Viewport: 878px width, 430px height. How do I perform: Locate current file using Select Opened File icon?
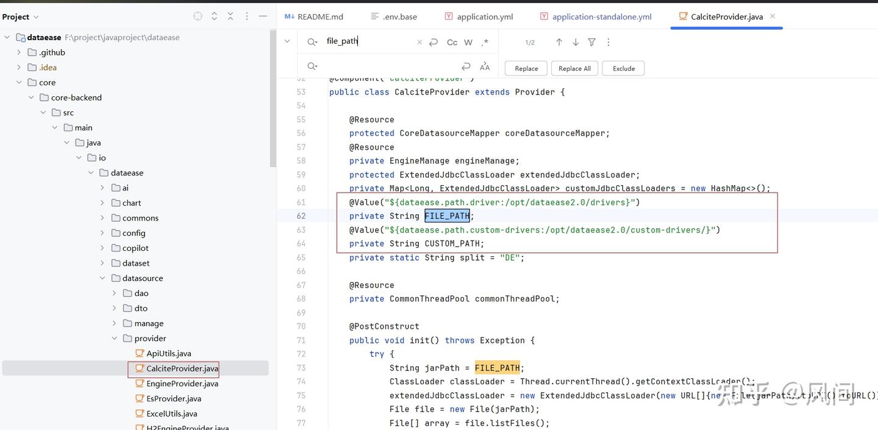point(197,16)
